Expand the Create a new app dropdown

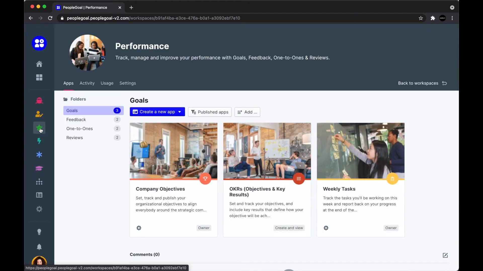180,112
